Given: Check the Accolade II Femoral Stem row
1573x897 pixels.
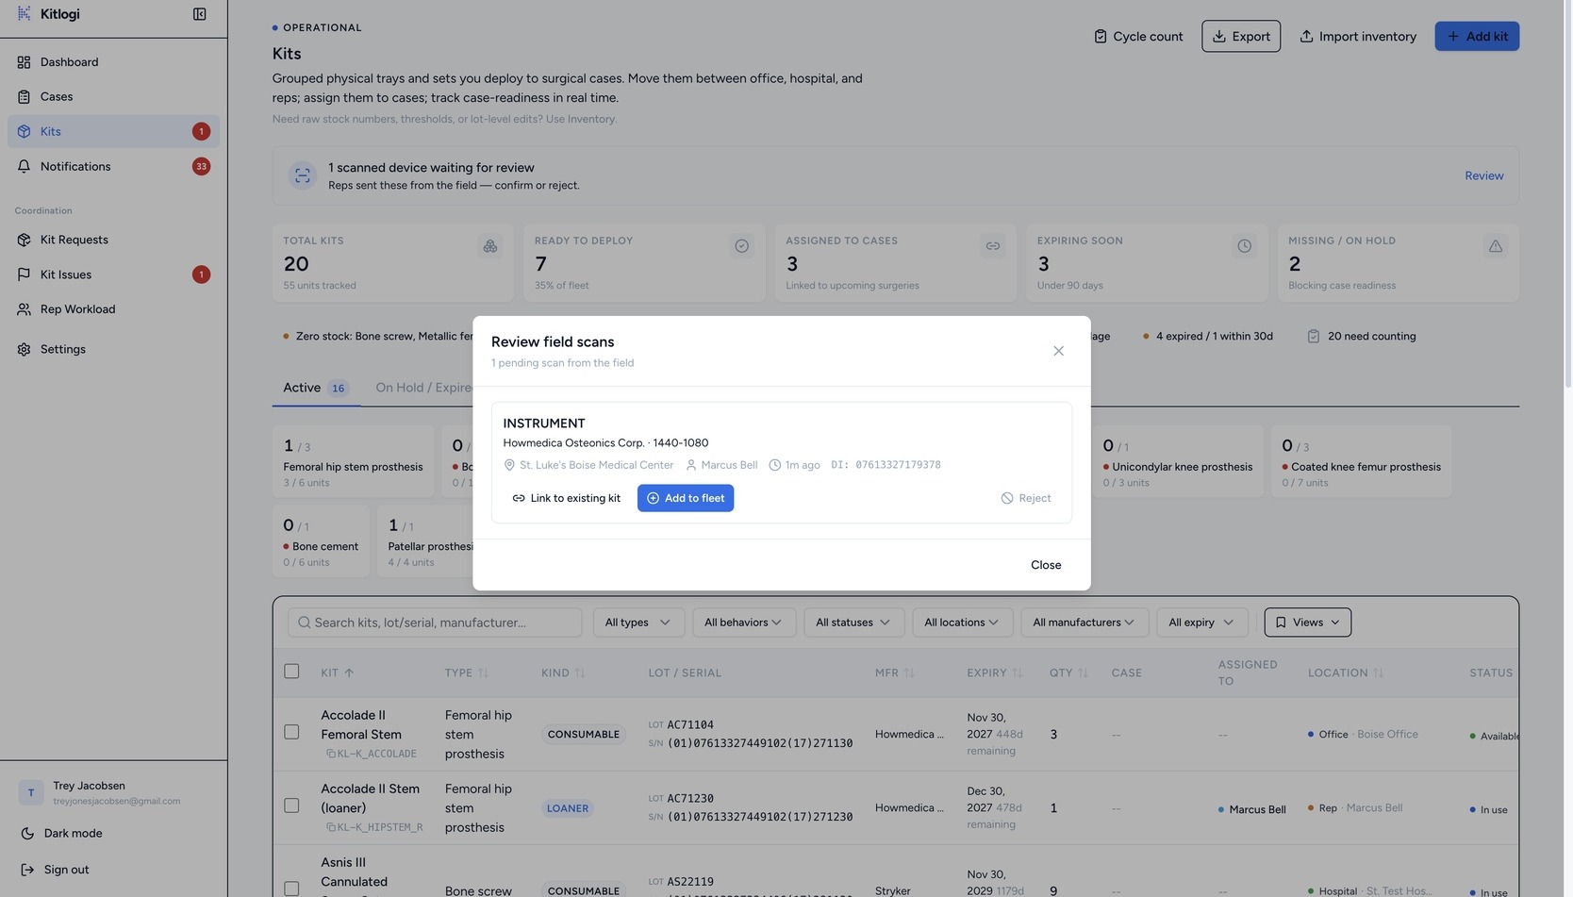Looking at the screenshot, I should (291, 732).
